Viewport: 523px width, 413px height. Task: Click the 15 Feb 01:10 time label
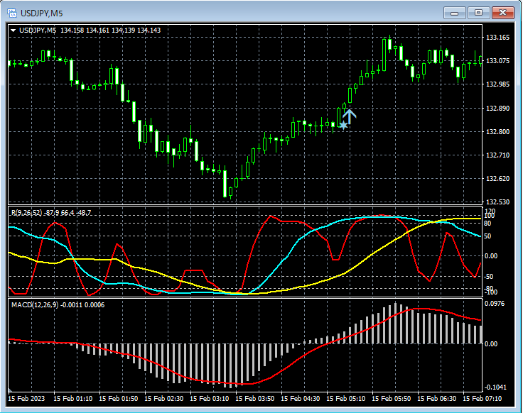[x=72, y=398]
